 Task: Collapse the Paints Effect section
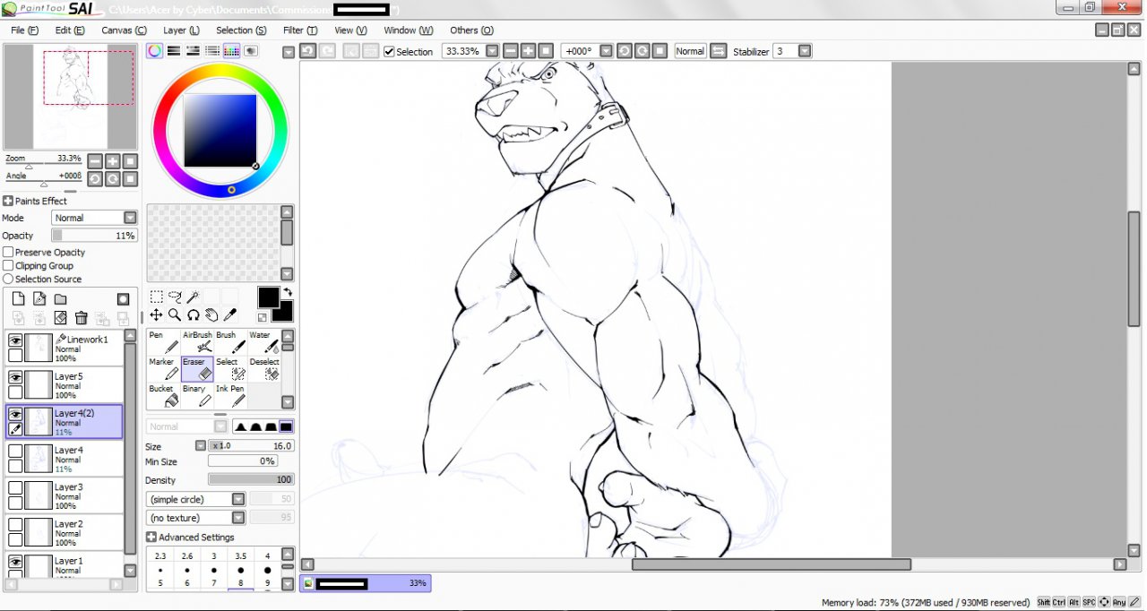coord(8,201)
